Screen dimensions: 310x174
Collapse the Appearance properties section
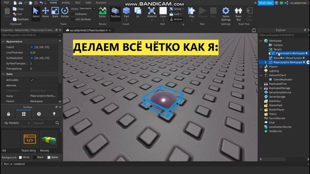(x=3, y=42)
